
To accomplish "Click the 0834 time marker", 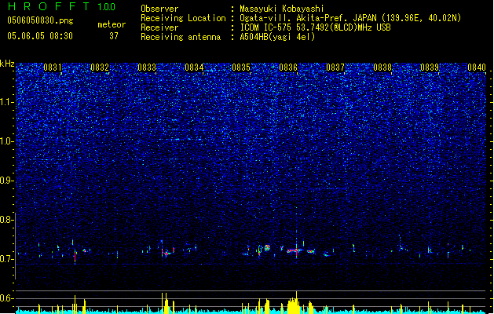I will pyautogui.click(x=194, y=68).
